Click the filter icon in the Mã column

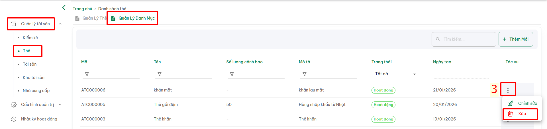click(x=87, y=74)
